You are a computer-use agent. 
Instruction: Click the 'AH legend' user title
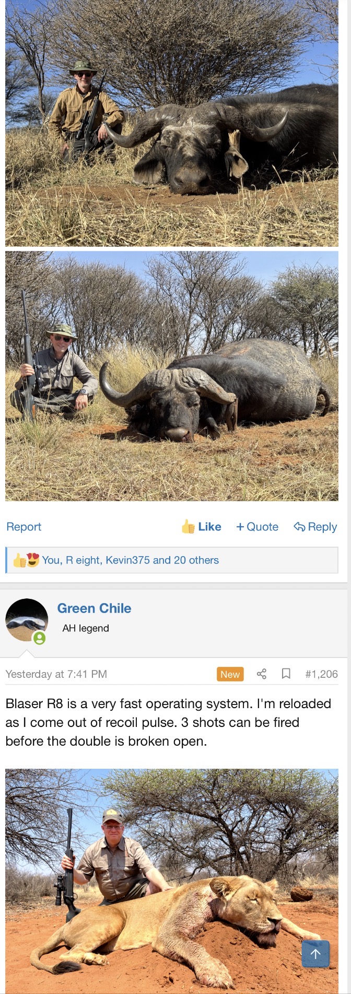click(x=86, y=628)
